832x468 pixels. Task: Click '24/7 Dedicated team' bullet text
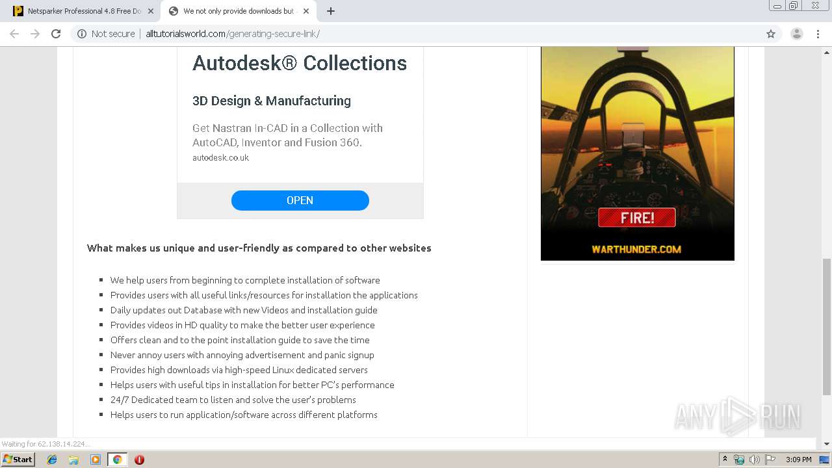(233, 400)
